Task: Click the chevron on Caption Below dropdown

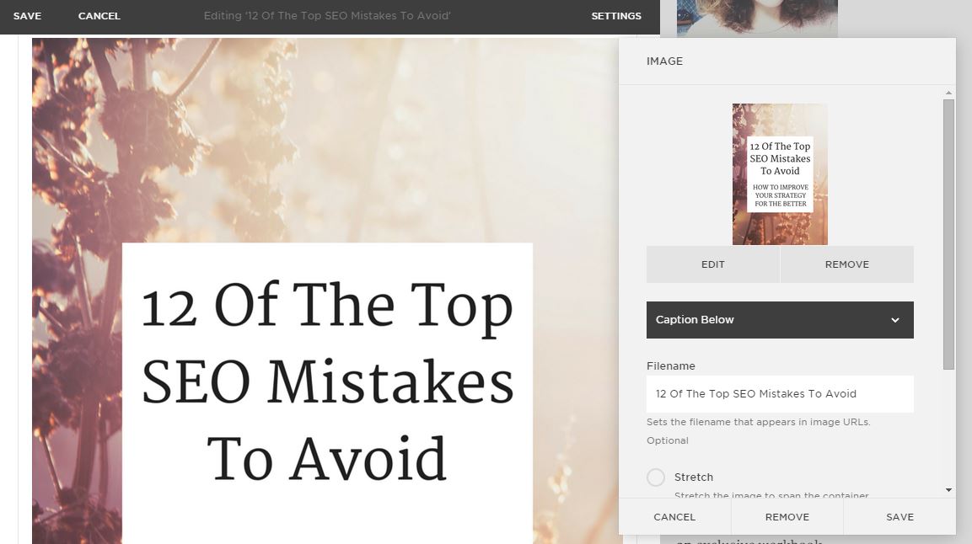Action: (x=894, y=320)
